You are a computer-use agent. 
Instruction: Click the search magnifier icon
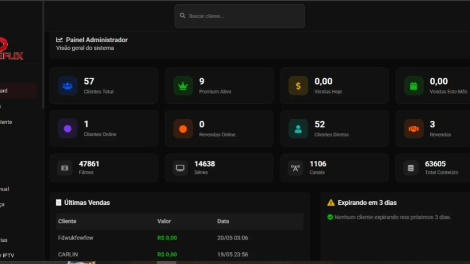[x=182, y=16]
